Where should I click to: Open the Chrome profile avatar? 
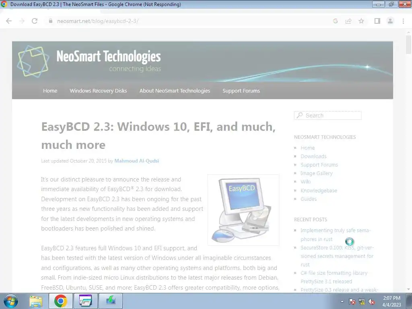(390, 21)
